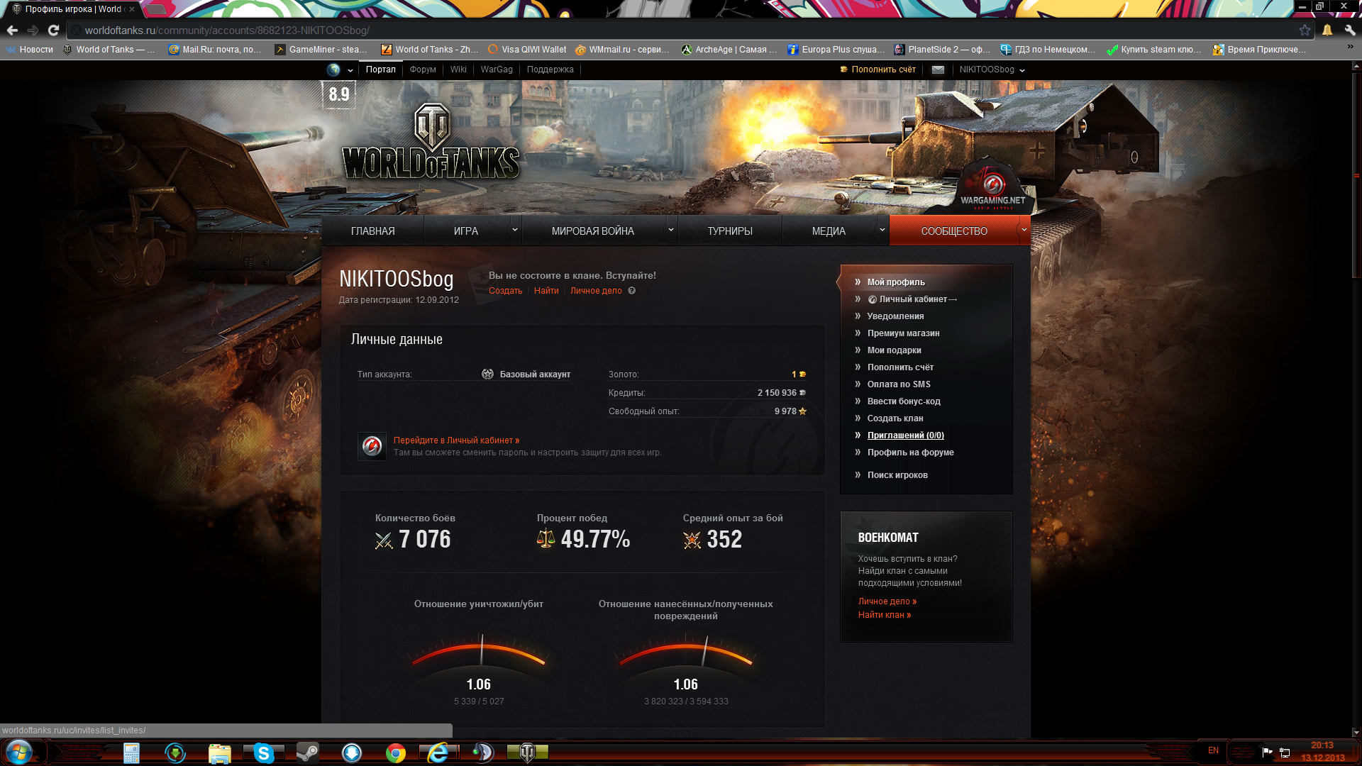The width and height of the screenshot is (1362, 766).
Task: Click the browser forward arrow
Action: click(33, 30)
